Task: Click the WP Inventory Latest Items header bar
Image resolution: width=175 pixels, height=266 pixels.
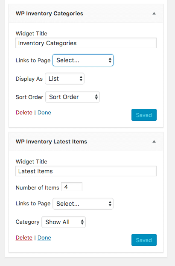Action: 86,141
